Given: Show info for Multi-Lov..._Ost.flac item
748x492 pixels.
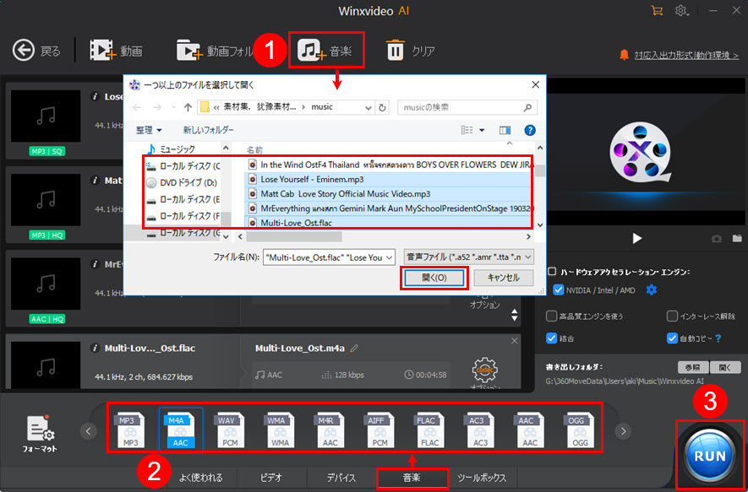Looking at the screenshot, I should [96, 349].
